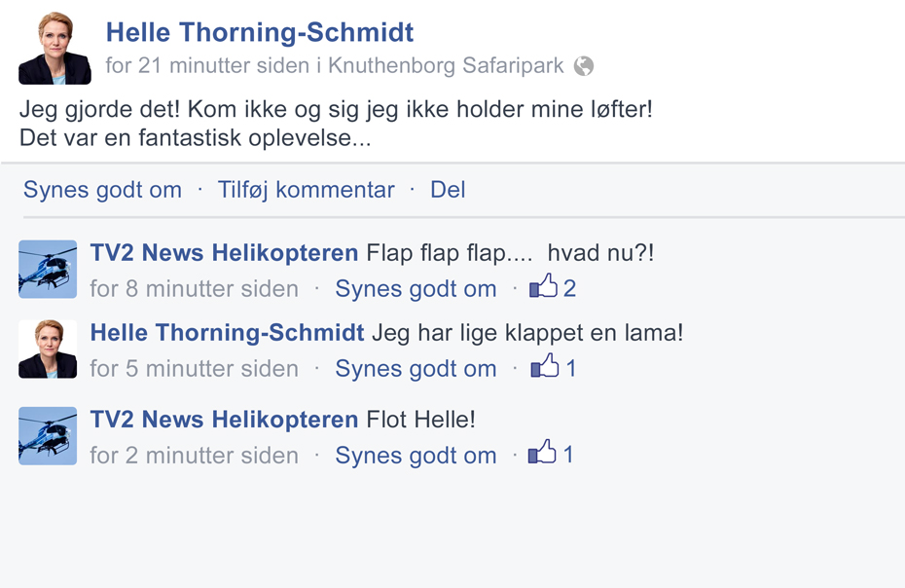Like the 'Flot Helle!' comment

tap(416, 456)
